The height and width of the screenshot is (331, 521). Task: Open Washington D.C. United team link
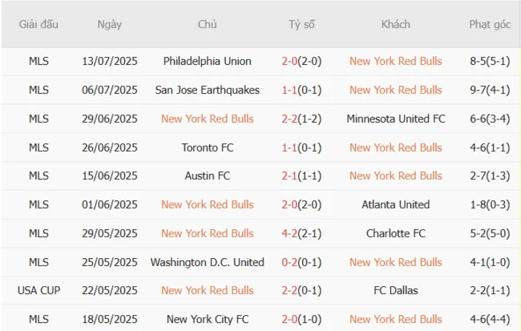click(207, 262)
